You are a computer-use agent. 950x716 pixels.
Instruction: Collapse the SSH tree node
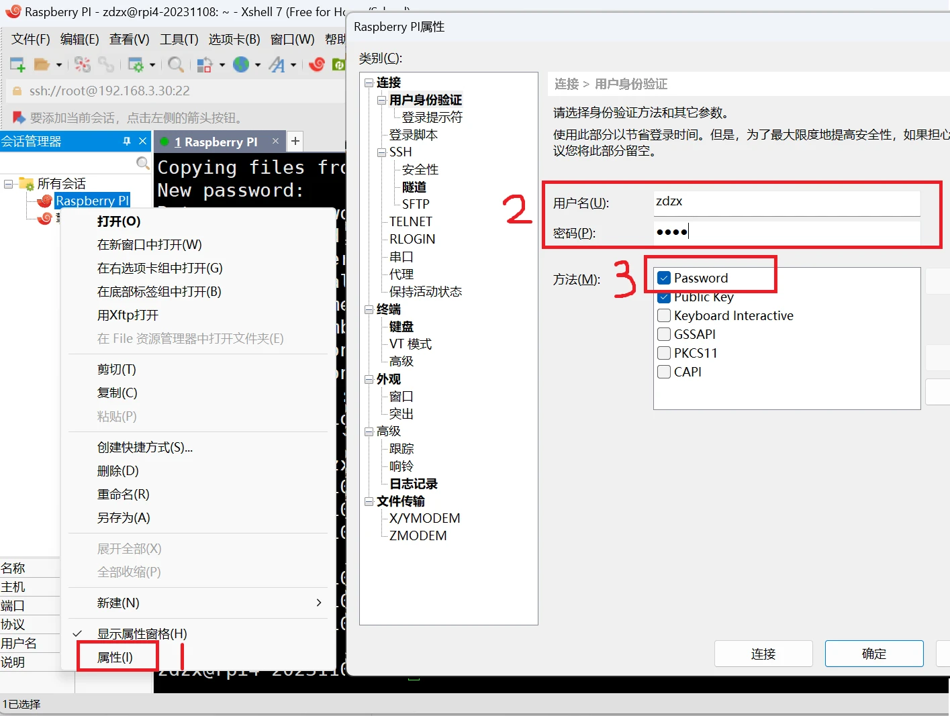pyautogui.click(x=381, y=152)
